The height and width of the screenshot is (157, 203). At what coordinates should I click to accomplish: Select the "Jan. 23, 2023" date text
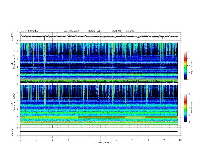(72, 31)
